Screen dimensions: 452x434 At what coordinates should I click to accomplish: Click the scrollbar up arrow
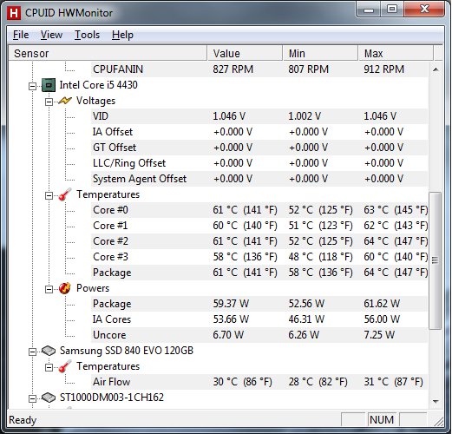(x=436, y=69)
